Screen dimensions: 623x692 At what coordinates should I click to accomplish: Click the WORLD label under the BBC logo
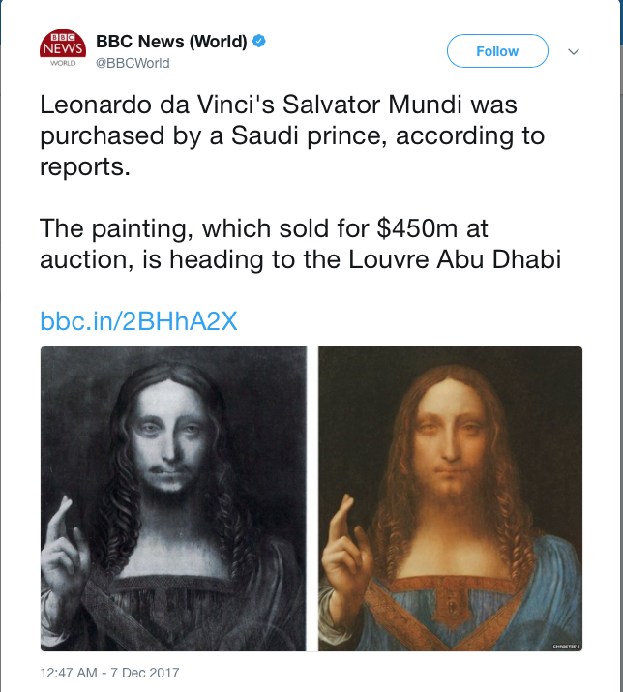63,63
